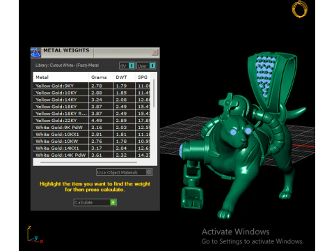Click the 2.78 grams value
This screenshot has width=334, height=251.
tap(97, 86)
